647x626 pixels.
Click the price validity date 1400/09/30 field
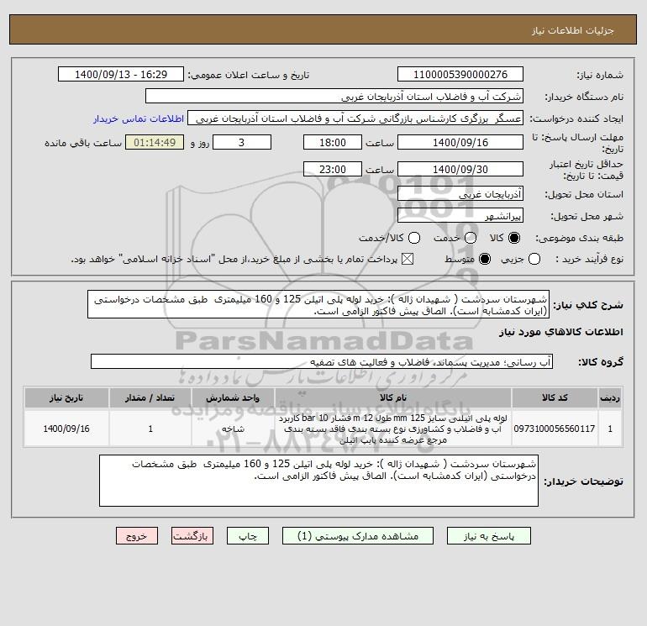point(460,169)
